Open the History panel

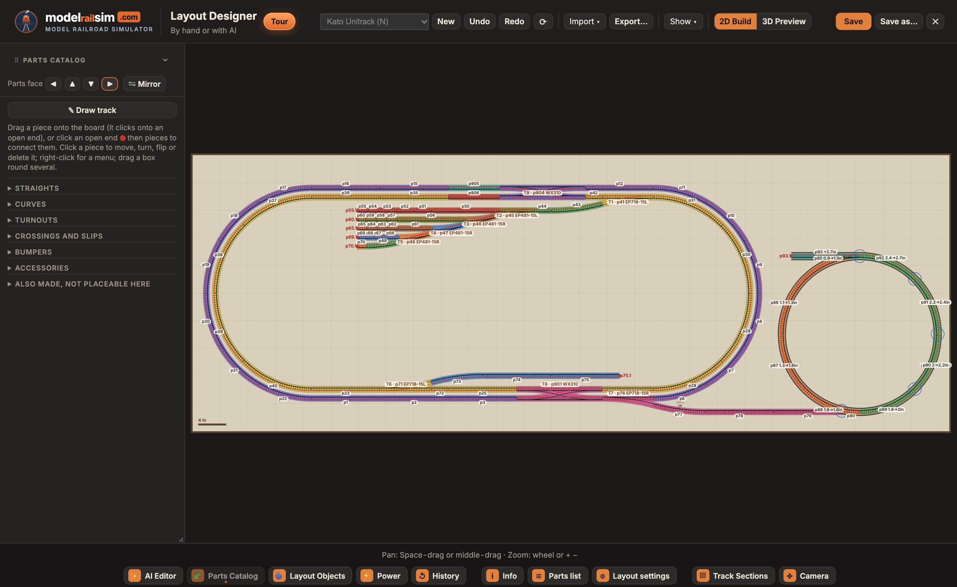point(439,576)
